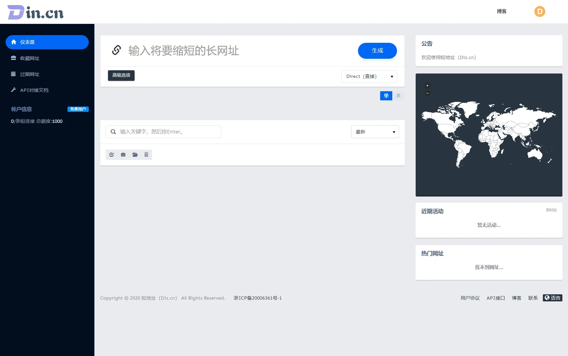
Task: Open the 最新 sorting dropdown
Action: tap(375, 132)
